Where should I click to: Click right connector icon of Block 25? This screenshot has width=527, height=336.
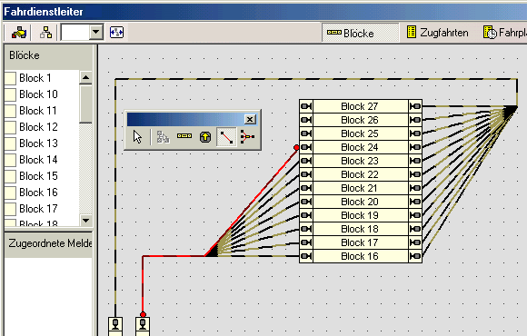[x=415, y=133]
